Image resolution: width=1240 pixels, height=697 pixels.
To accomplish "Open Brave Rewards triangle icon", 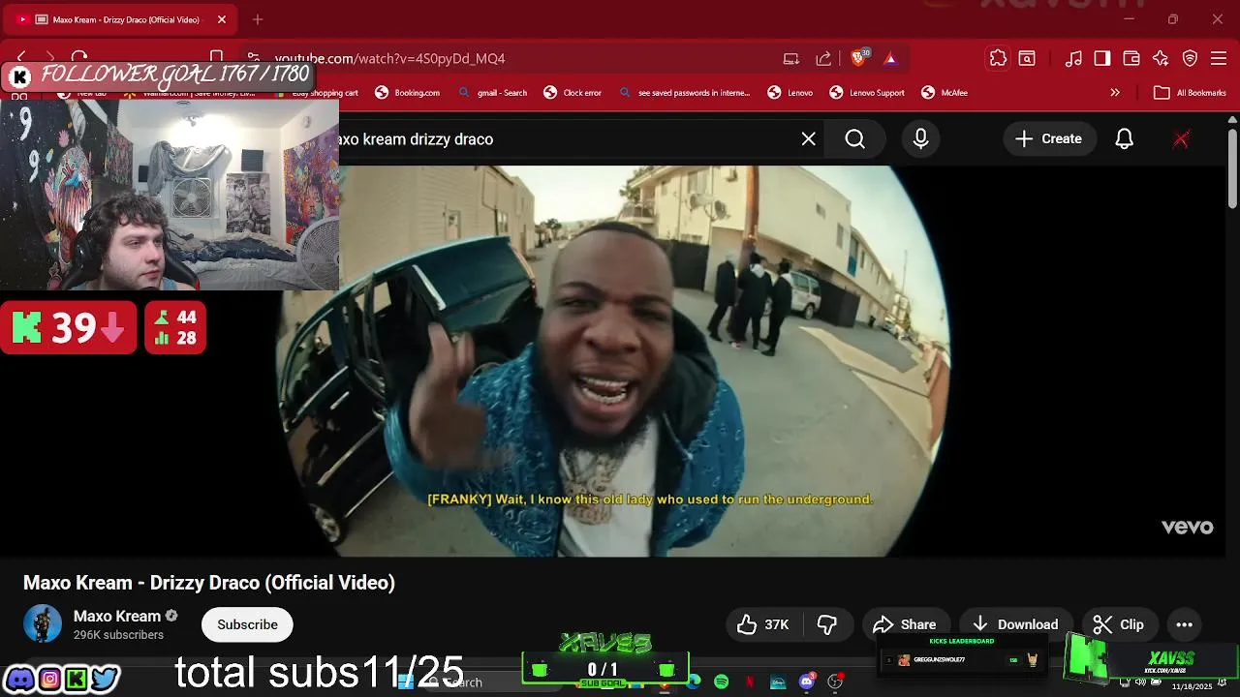I will tap(890, 58).
